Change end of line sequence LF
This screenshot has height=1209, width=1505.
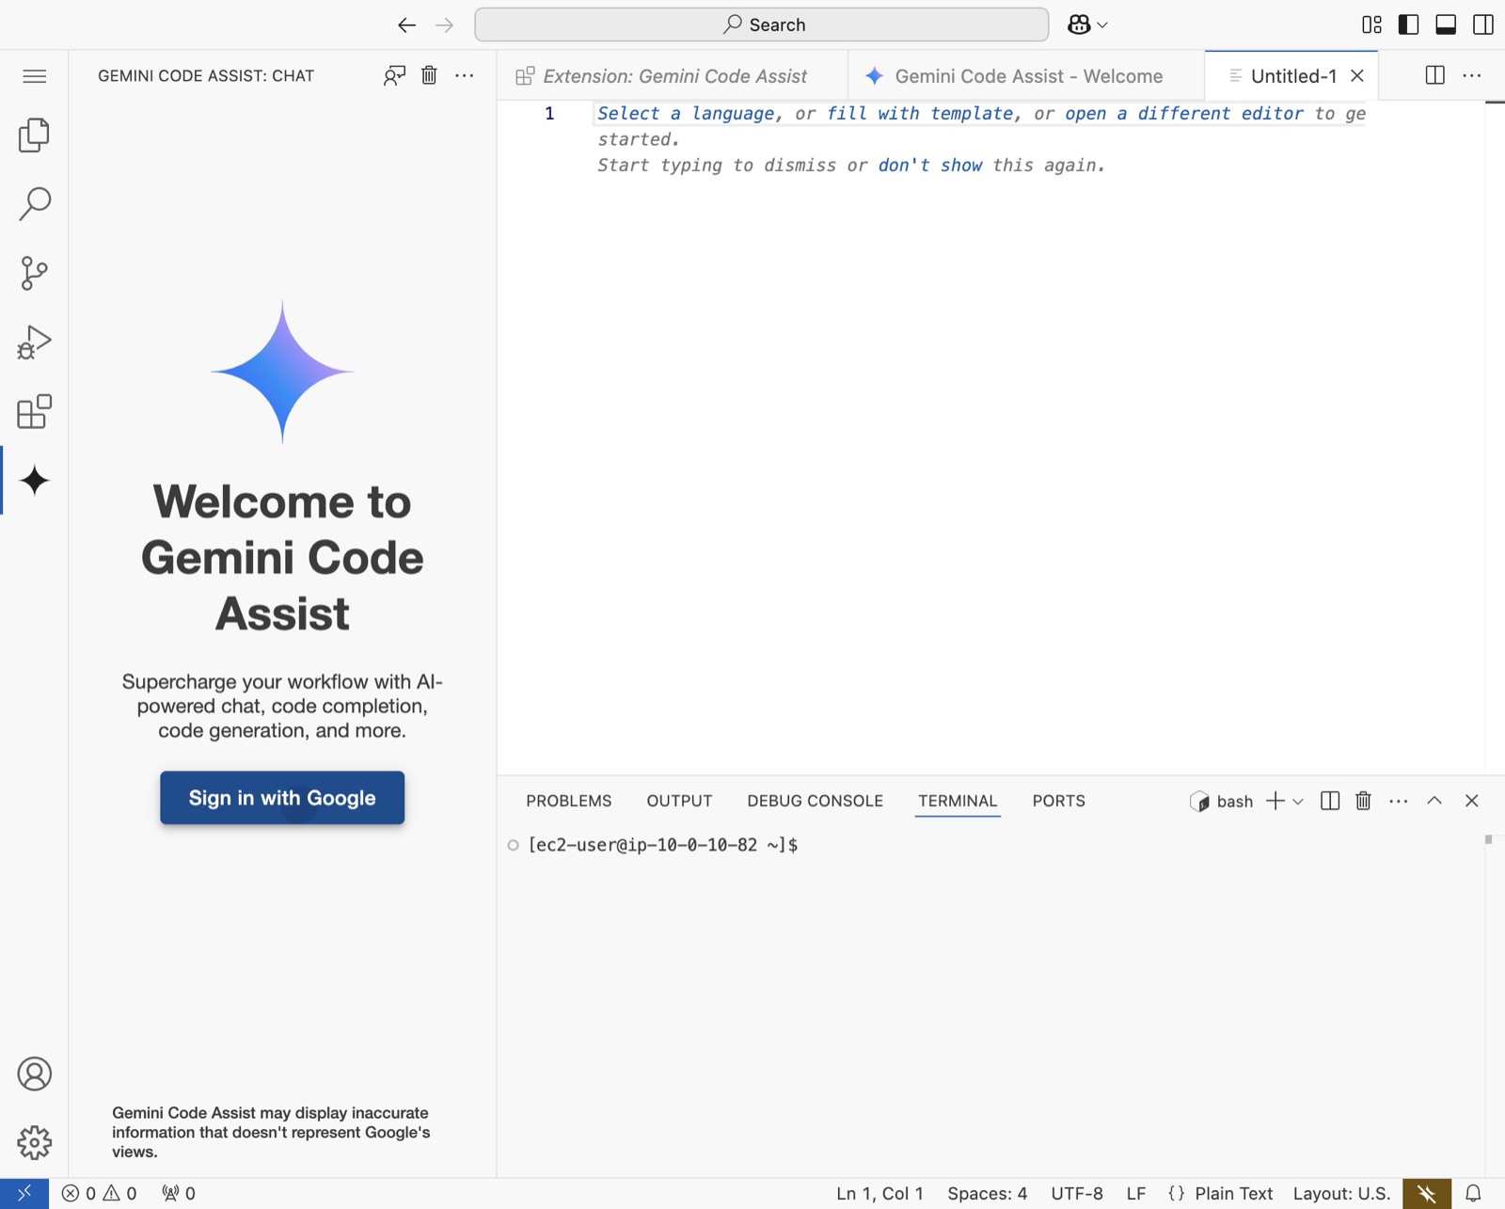point(1136,1193)
